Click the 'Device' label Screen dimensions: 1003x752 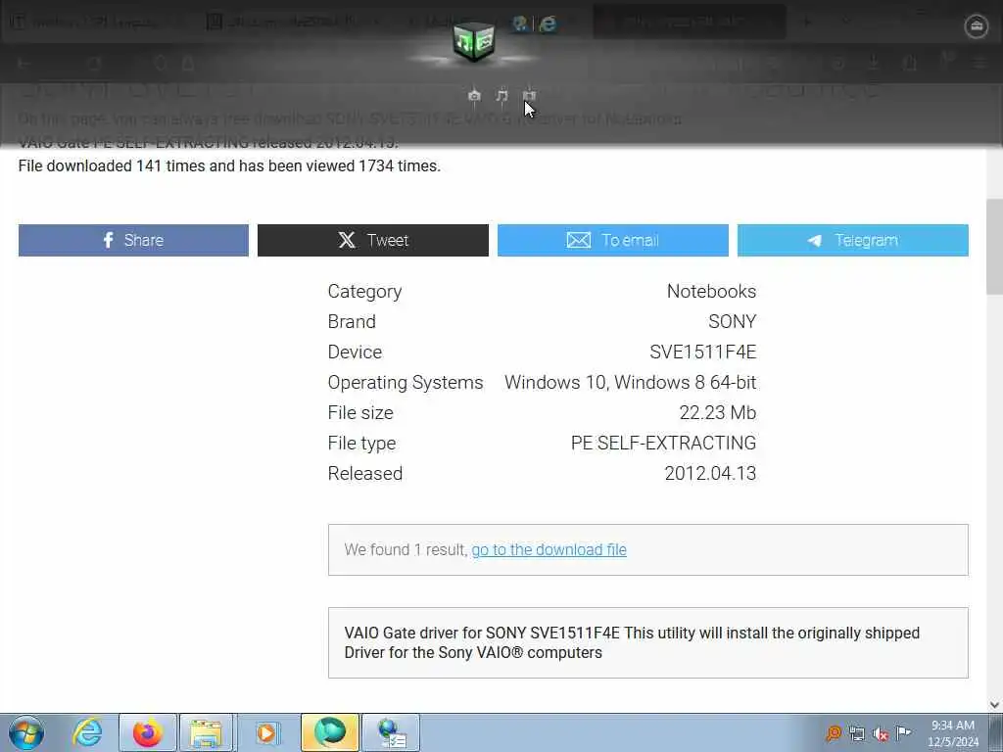click(x=355, y=352)
